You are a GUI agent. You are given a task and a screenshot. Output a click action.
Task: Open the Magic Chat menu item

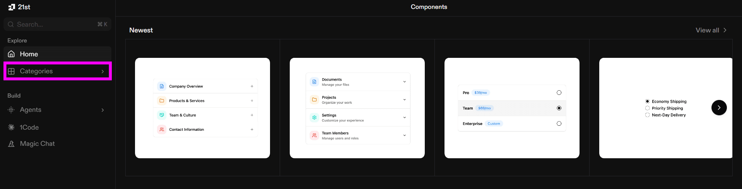coord(57,143)
